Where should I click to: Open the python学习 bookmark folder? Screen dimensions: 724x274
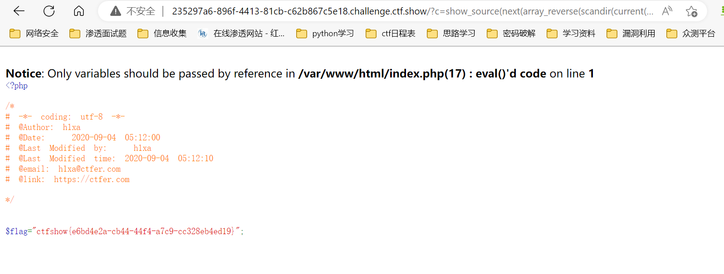325,34
